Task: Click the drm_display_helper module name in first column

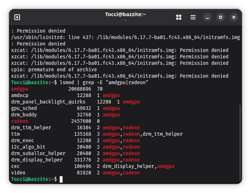Action: point(37,160)
